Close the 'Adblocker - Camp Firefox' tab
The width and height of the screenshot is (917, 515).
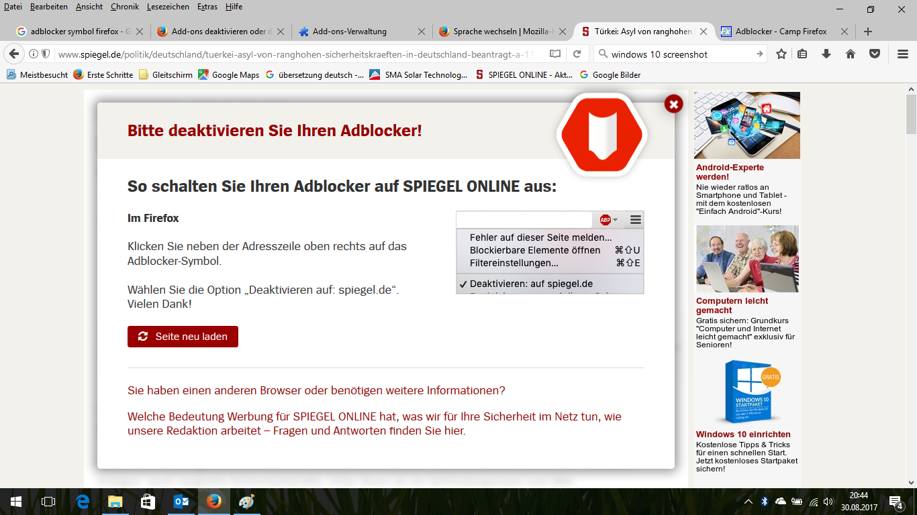(x=844, y=32)
